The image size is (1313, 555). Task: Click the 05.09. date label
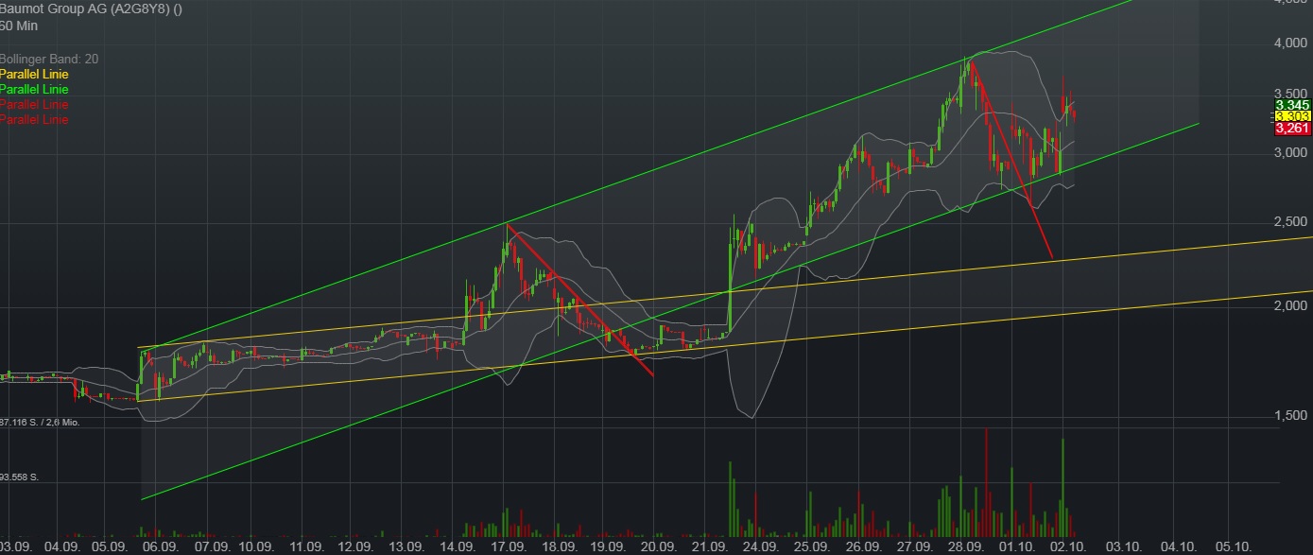click(111, 547)
